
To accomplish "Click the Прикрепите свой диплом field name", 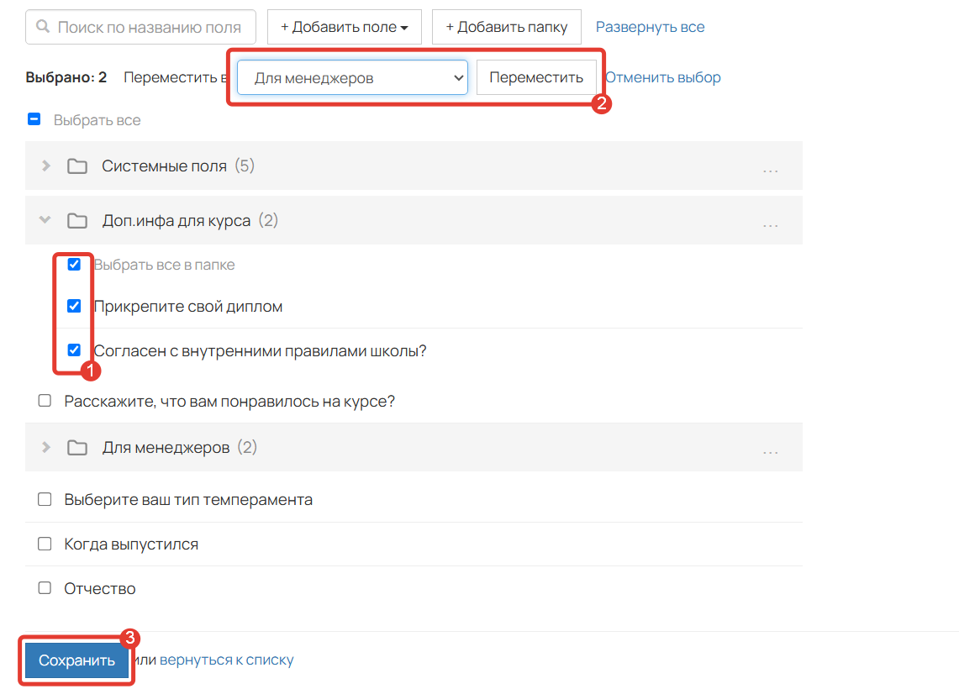I will [187, 307].
